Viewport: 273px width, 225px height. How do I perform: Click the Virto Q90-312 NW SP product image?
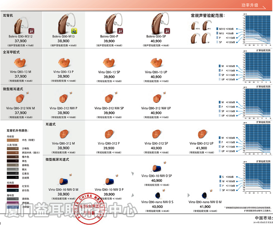coord(109,99)
